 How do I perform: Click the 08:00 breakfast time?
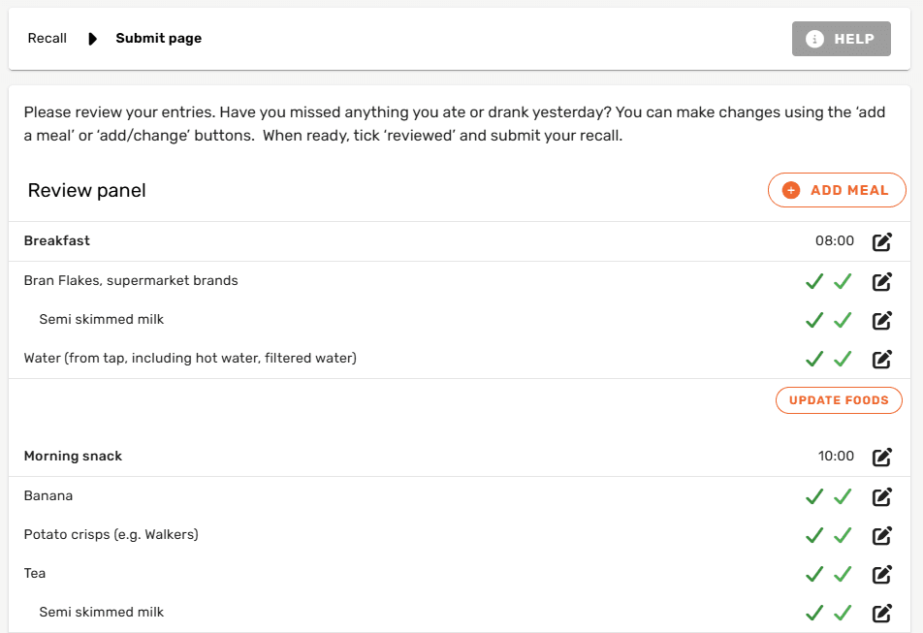[835, 240]
